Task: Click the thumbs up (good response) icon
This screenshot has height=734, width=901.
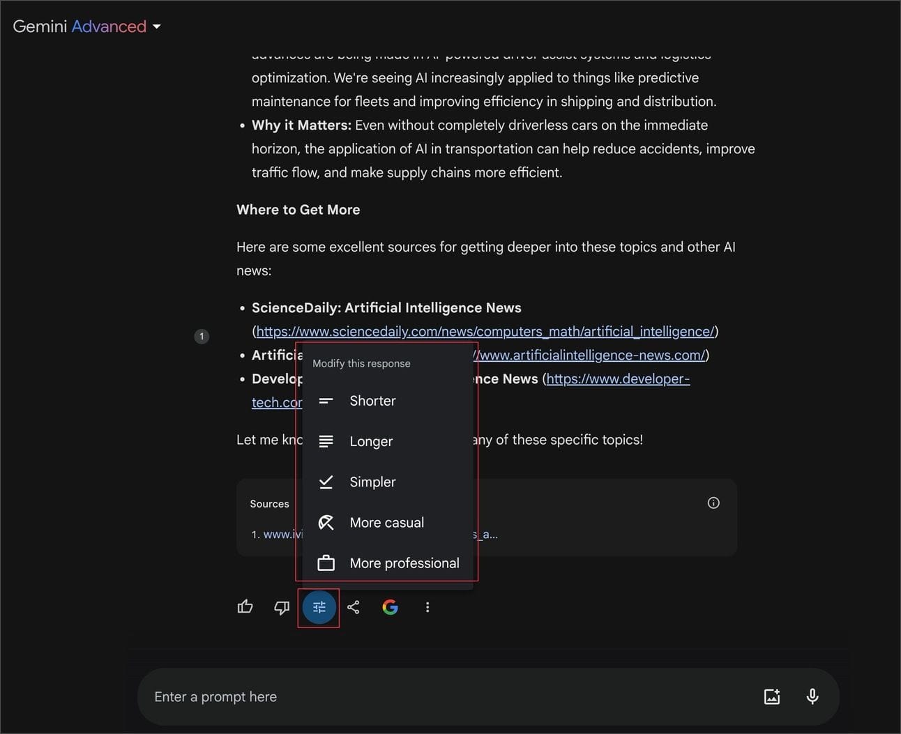Action: click(245, 607)
